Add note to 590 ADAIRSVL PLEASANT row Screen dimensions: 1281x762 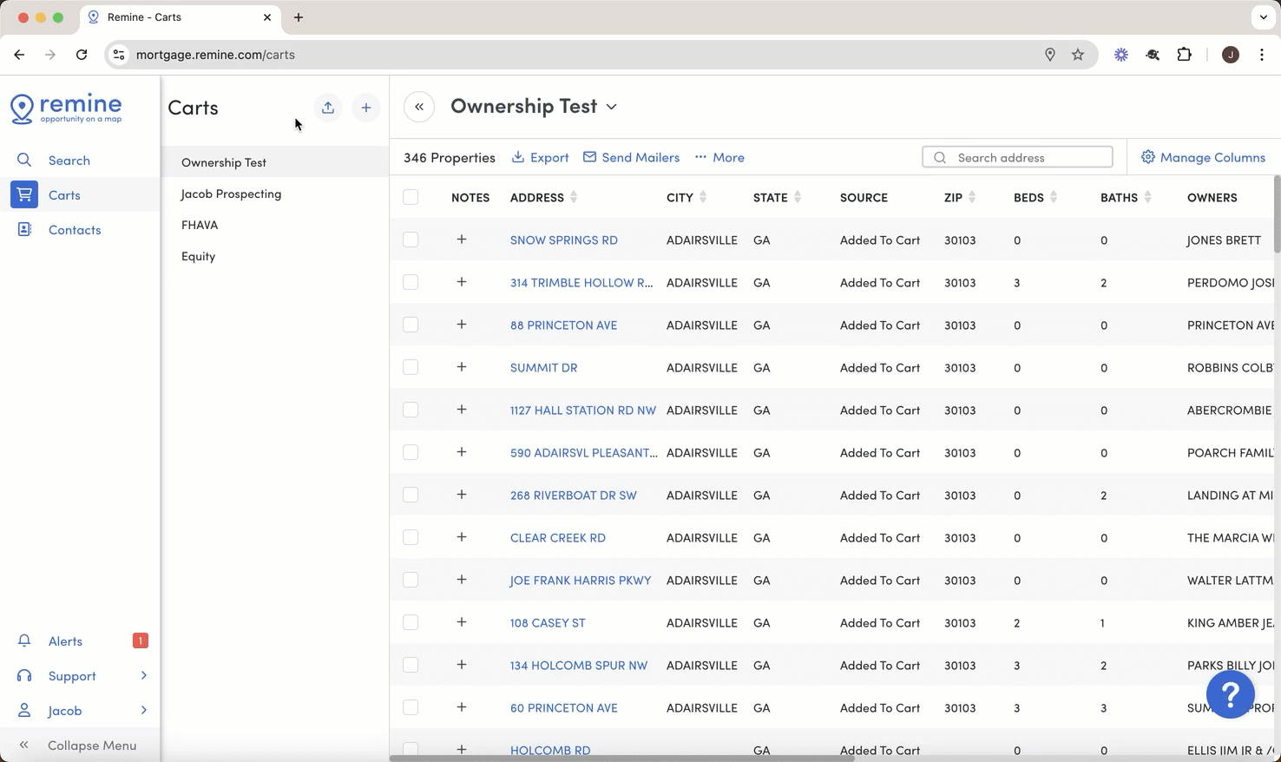(x=462, y=452)
